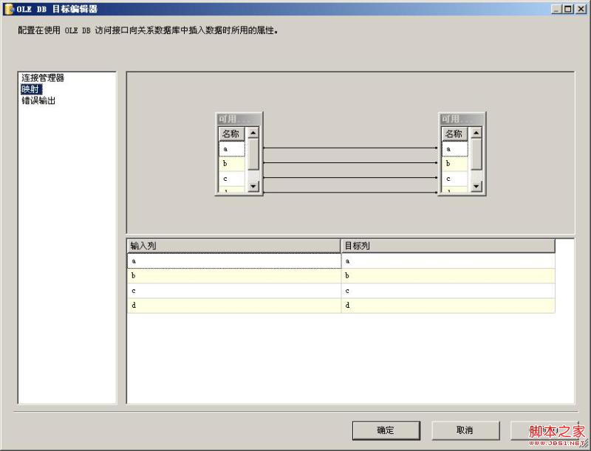Select column a in right available columns box

[454, 149]
